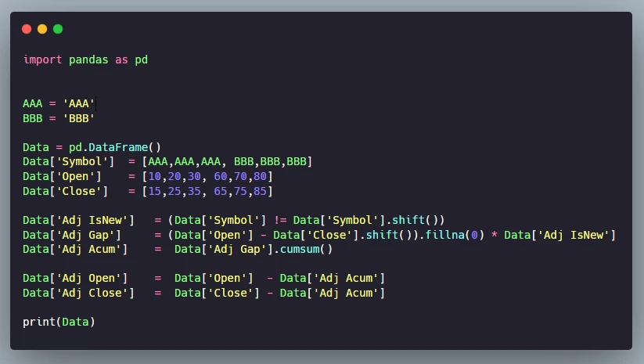This screenshot has width=644, height=364.
Task: Click the 'pd' alias in import line
Action: (141, 59)
